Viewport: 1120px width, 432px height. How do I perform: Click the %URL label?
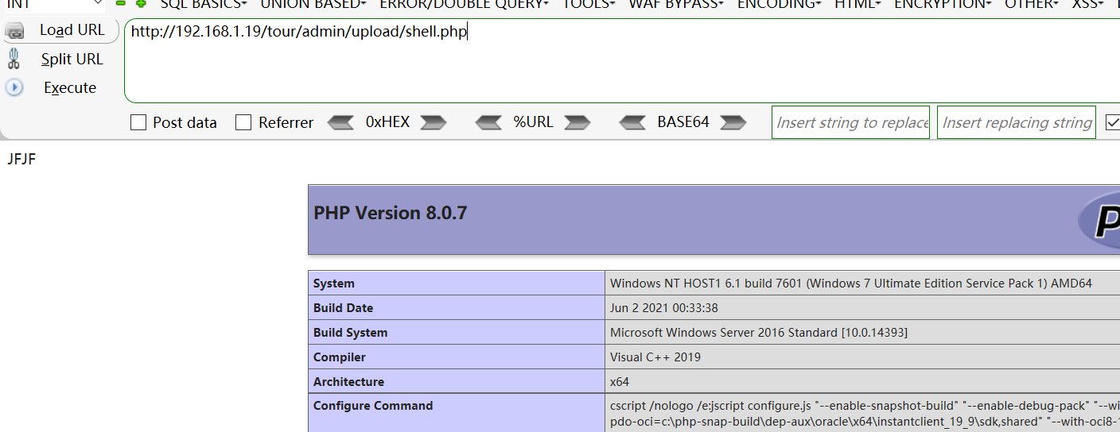[x=533, y=122]
